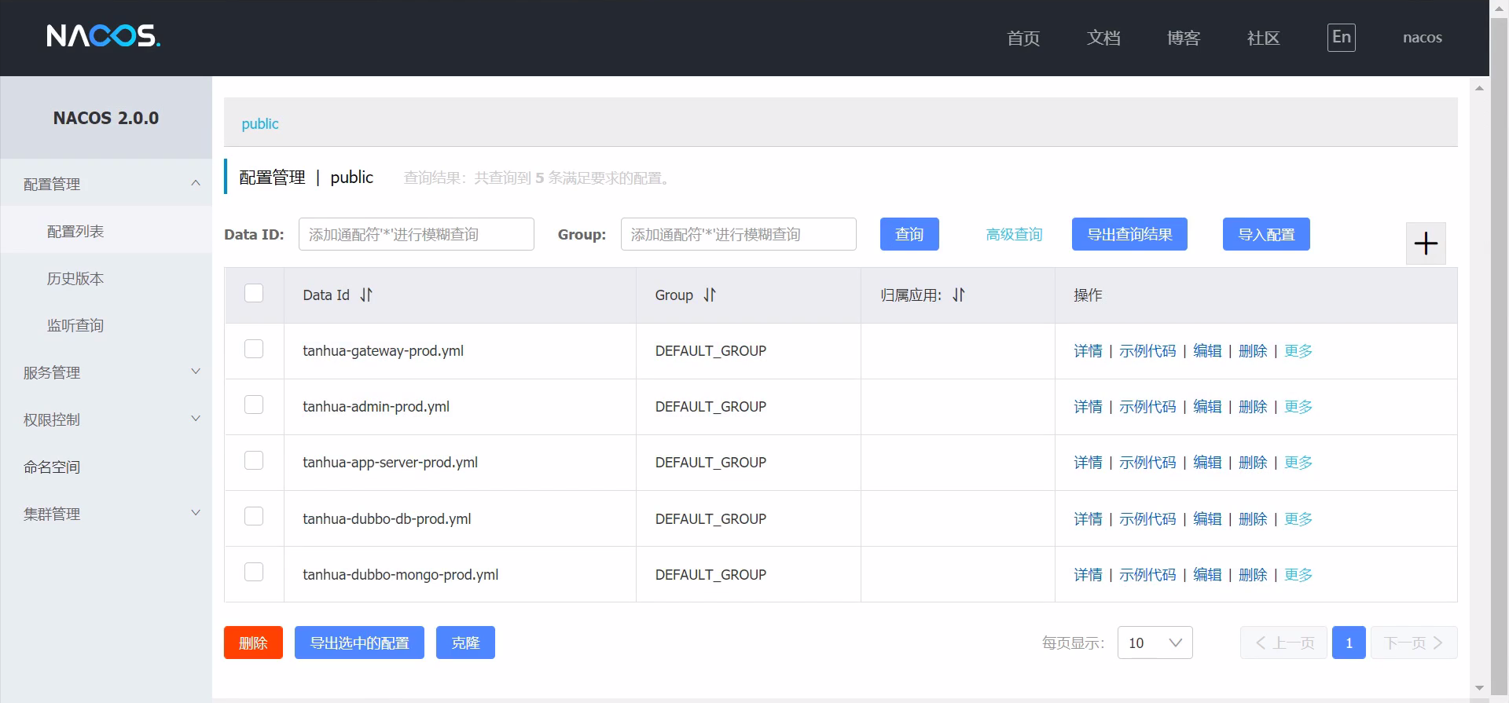Image resolution: width=1509 pixels, height=703 pixels.
Task: Open 更多 menu for tanhua-dubbo-db-prod.yml
Action: [1298, 519]
